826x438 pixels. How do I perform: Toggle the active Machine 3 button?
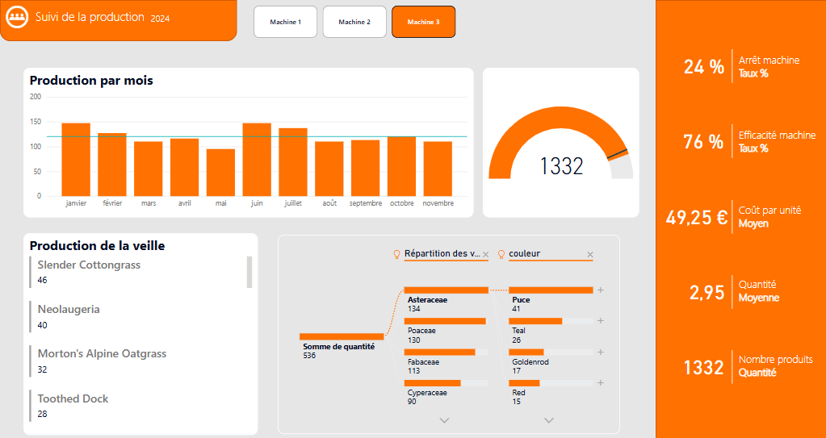[423, 22]
